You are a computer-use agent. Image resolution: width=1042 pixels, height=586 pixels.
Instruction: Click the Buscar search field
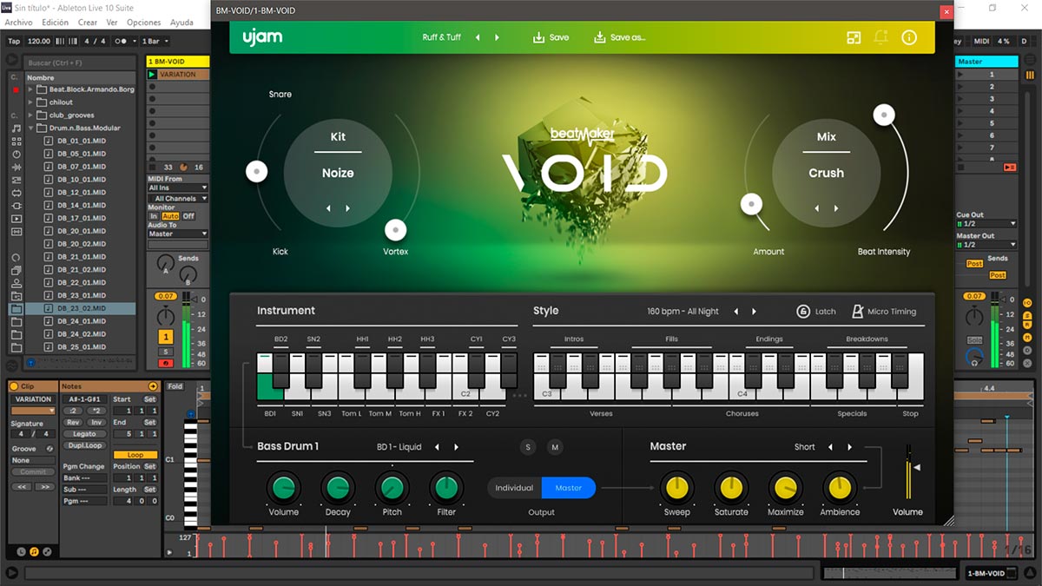pos(80,63)
